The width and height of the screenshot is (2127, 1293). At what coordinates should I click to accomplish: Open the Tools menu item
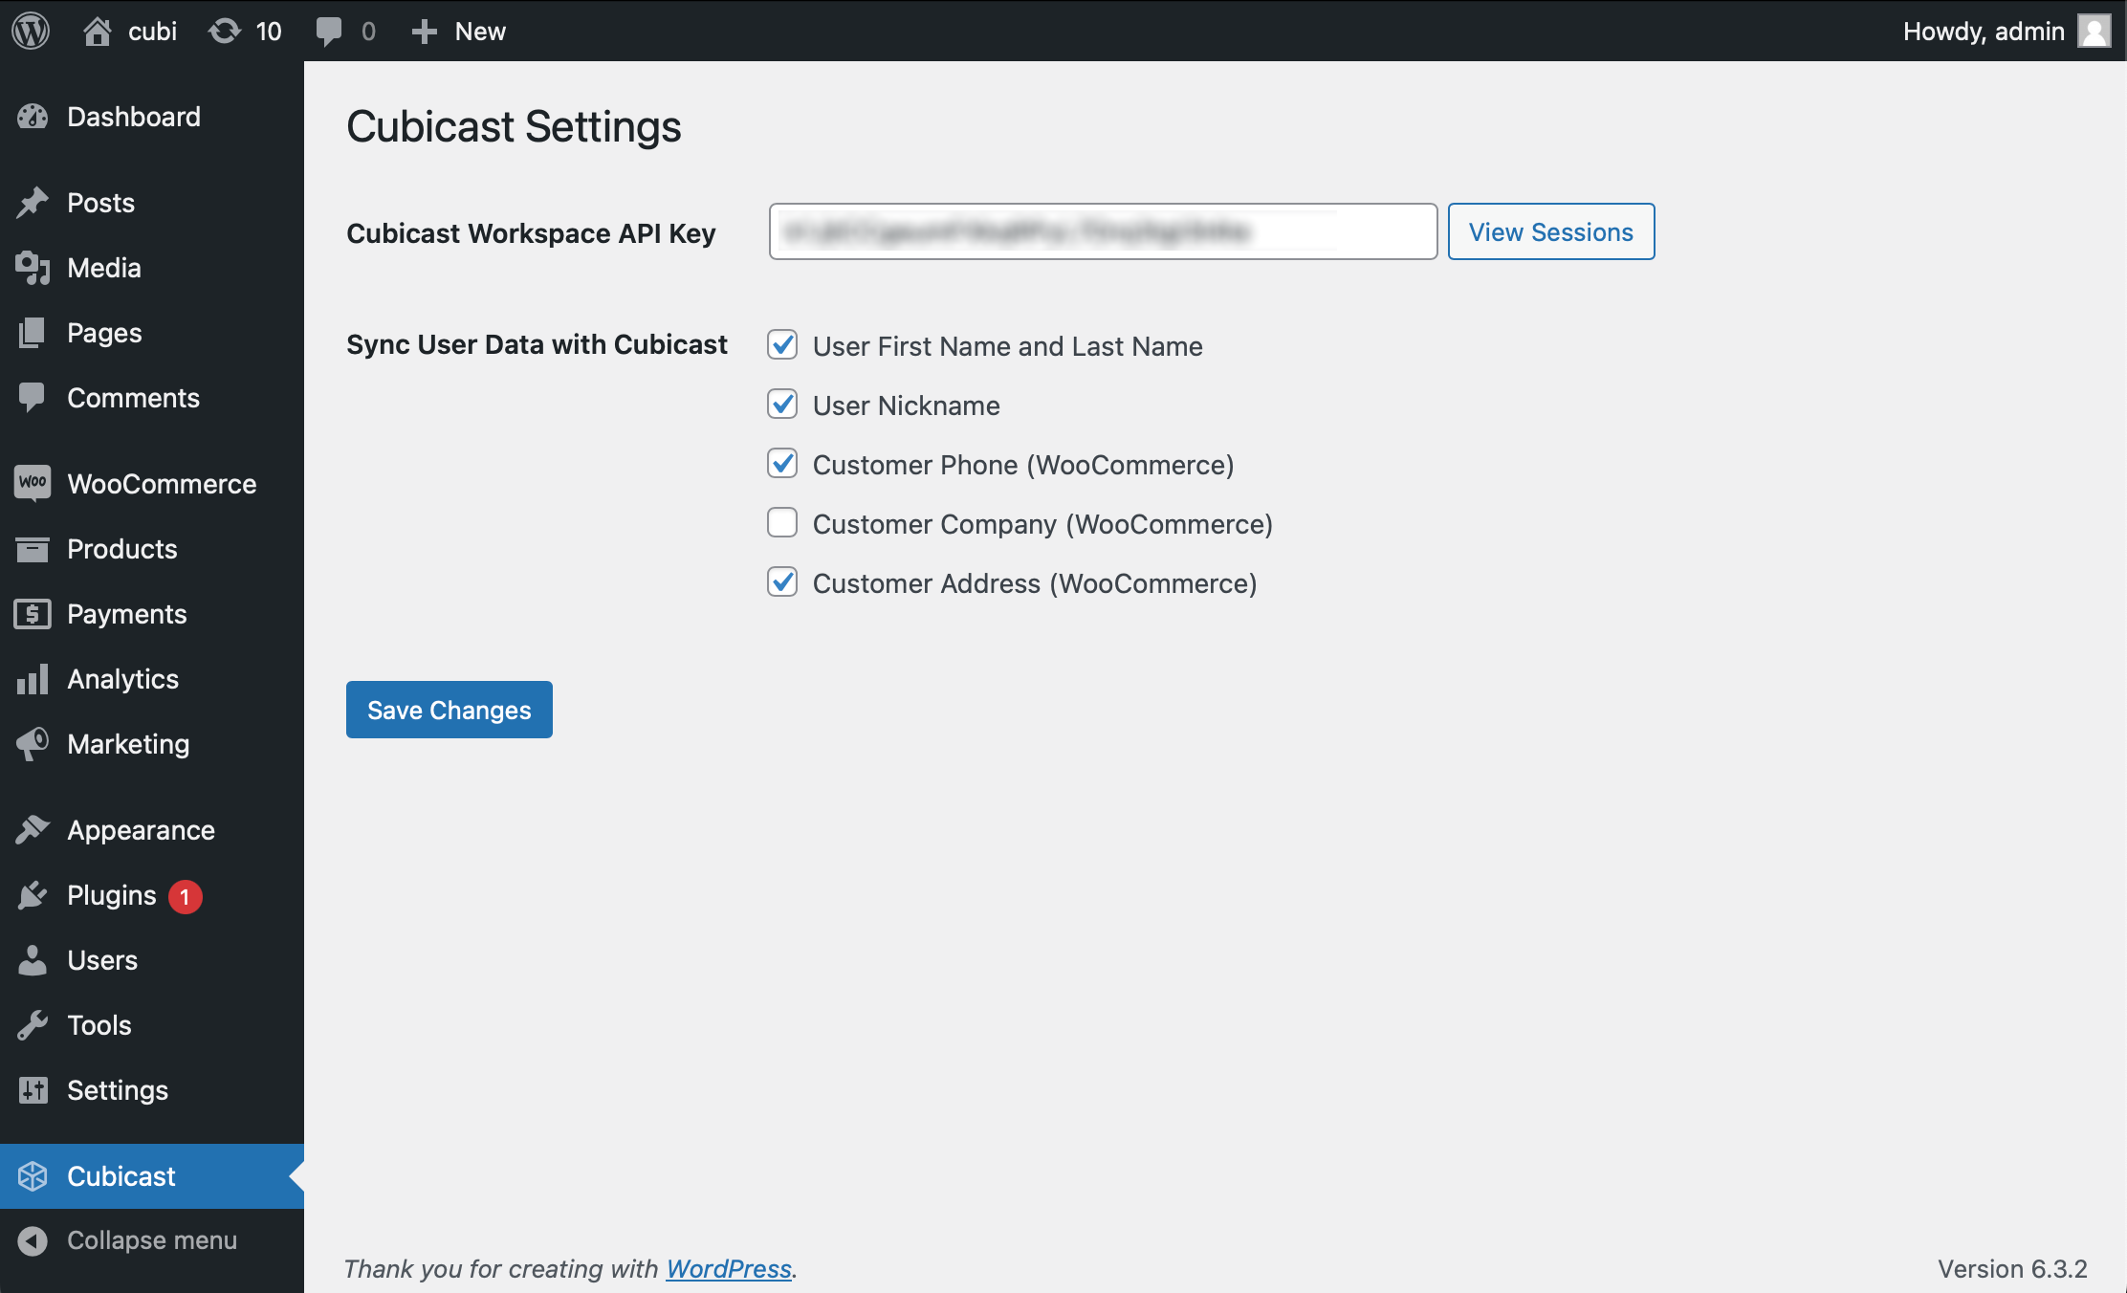tap(152, 1025)
